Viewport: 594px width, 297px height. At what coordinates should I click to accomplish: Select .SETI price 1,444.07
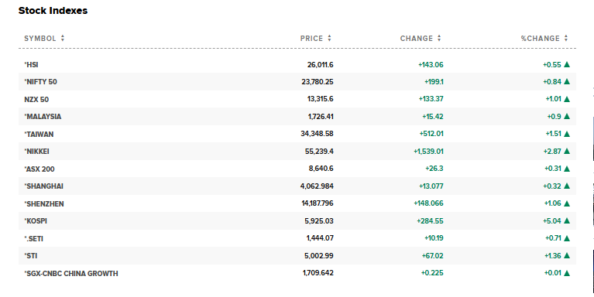click(320, 238)
